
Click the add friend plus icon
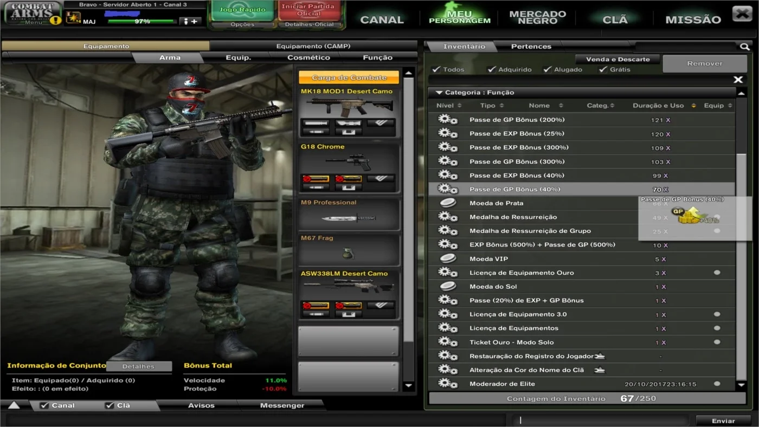(x=191, y=21)
